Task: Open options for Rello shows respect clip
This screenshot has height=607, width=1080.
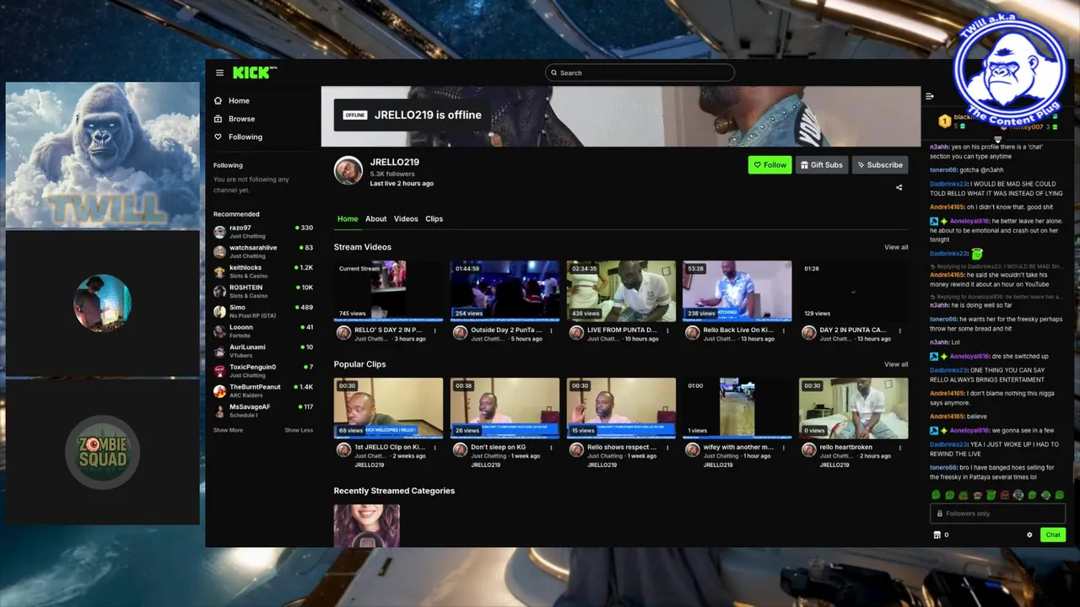Action: [667, 448]
